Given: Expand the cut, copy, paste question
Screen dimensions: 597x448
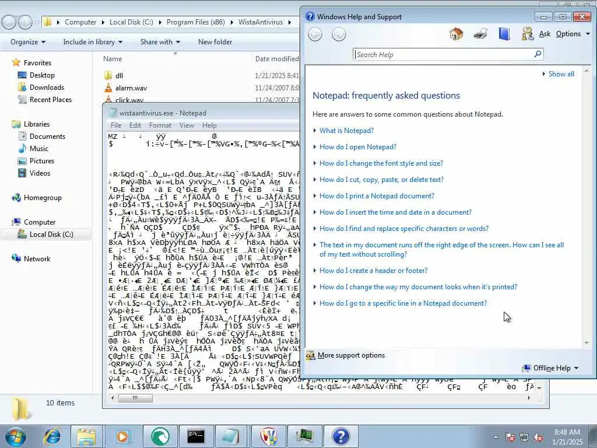Looking at the screenshot, I should click(x=381, y=180).
